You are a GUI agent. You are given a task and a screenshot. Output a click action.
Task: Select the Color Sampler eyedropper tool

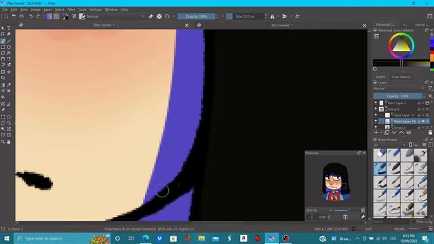point(9,85)
